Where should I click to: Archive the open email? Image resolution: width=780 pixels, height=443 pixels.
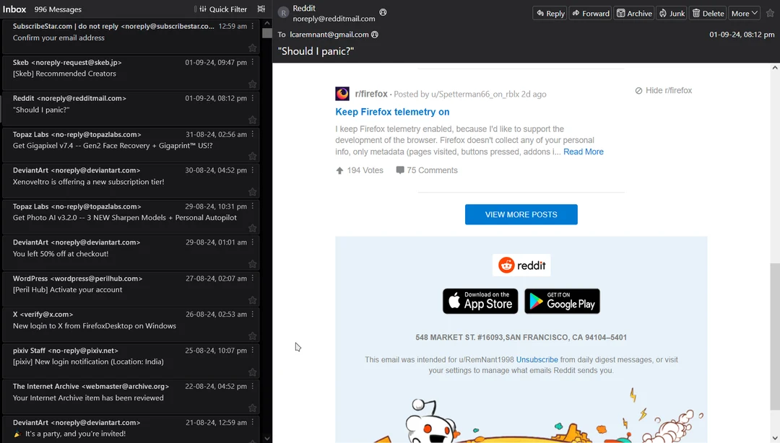[x=633, y=13]
